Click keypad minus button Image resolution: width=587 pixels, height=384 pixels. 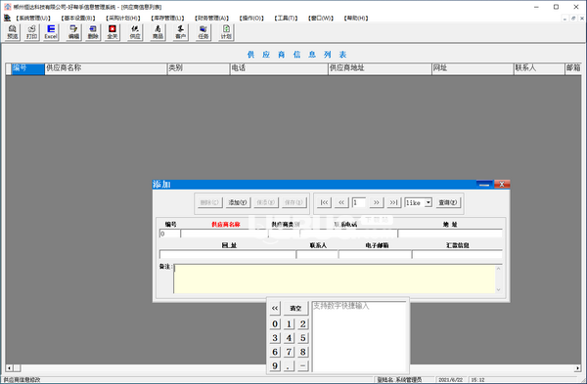point(303,365)
